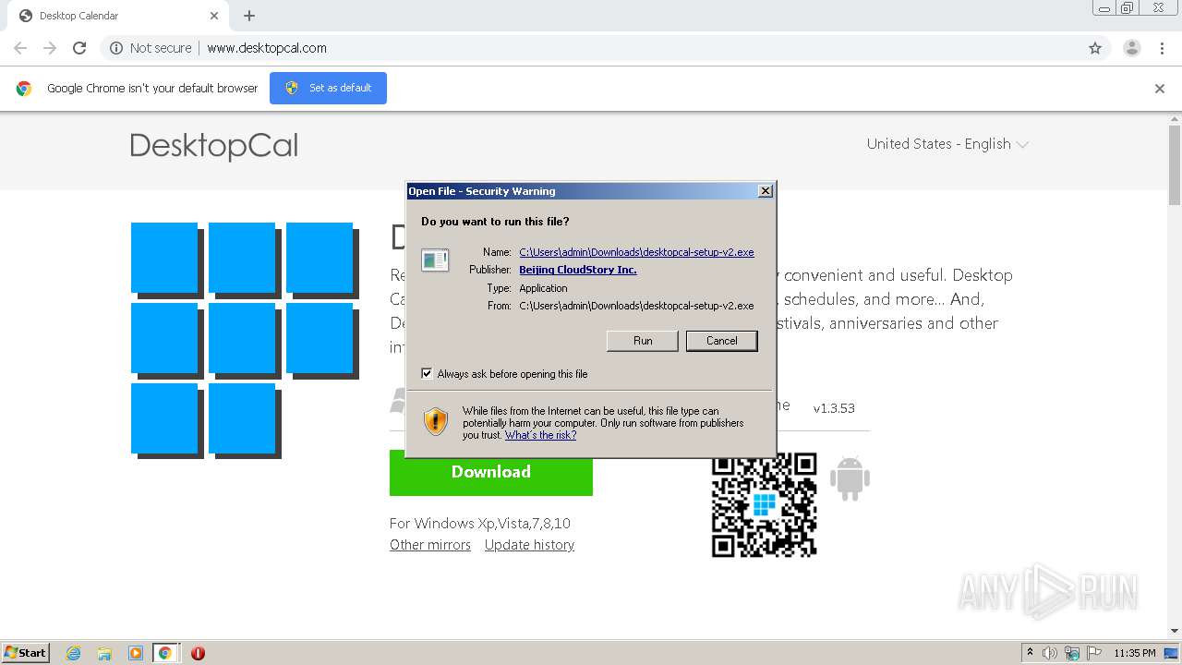Click the Android robot icon

pos(850,478)
